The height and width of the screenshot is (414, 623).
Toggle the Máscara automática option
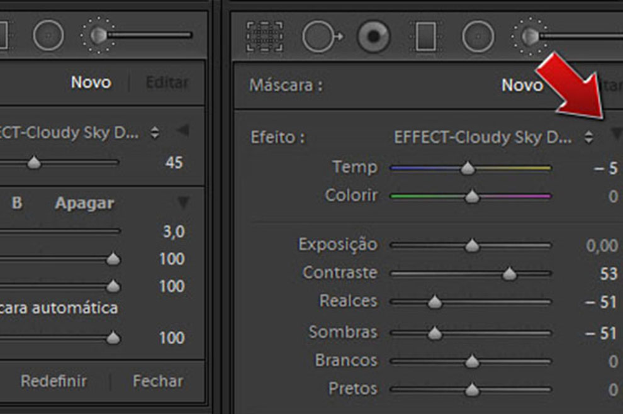coord(60,308)
